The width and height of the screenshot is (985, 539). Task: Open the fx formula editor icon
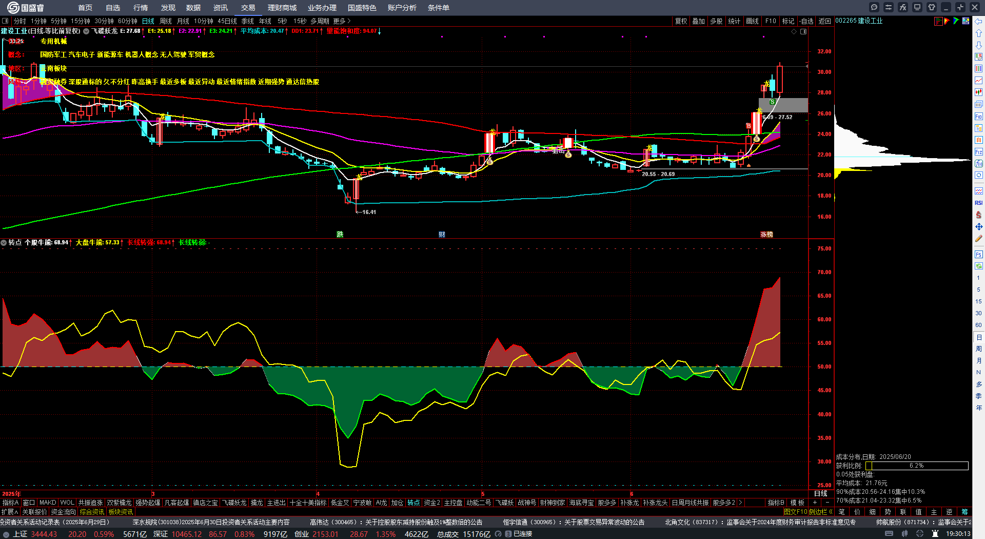903,7
